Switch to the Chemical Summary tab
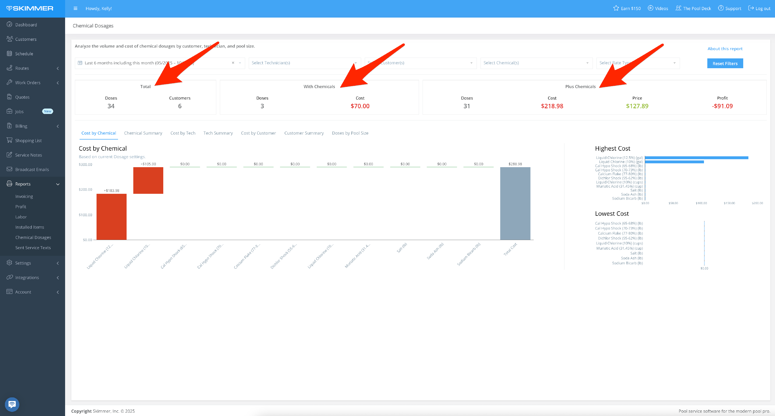The width and height of the screenshot is (775, 416). click(143, 133)
